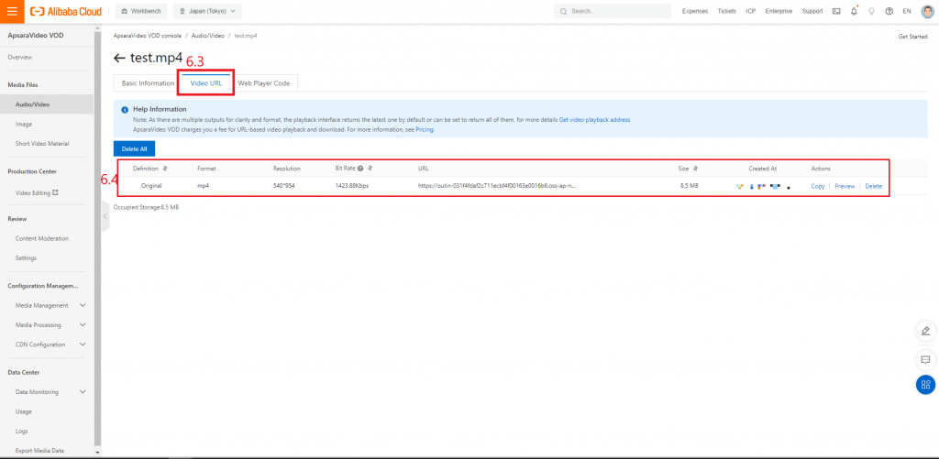Screen dimensions: 939x459
Task: Open Overview in the sidebar
Action: pyautogui.click(x=20, y=58)
